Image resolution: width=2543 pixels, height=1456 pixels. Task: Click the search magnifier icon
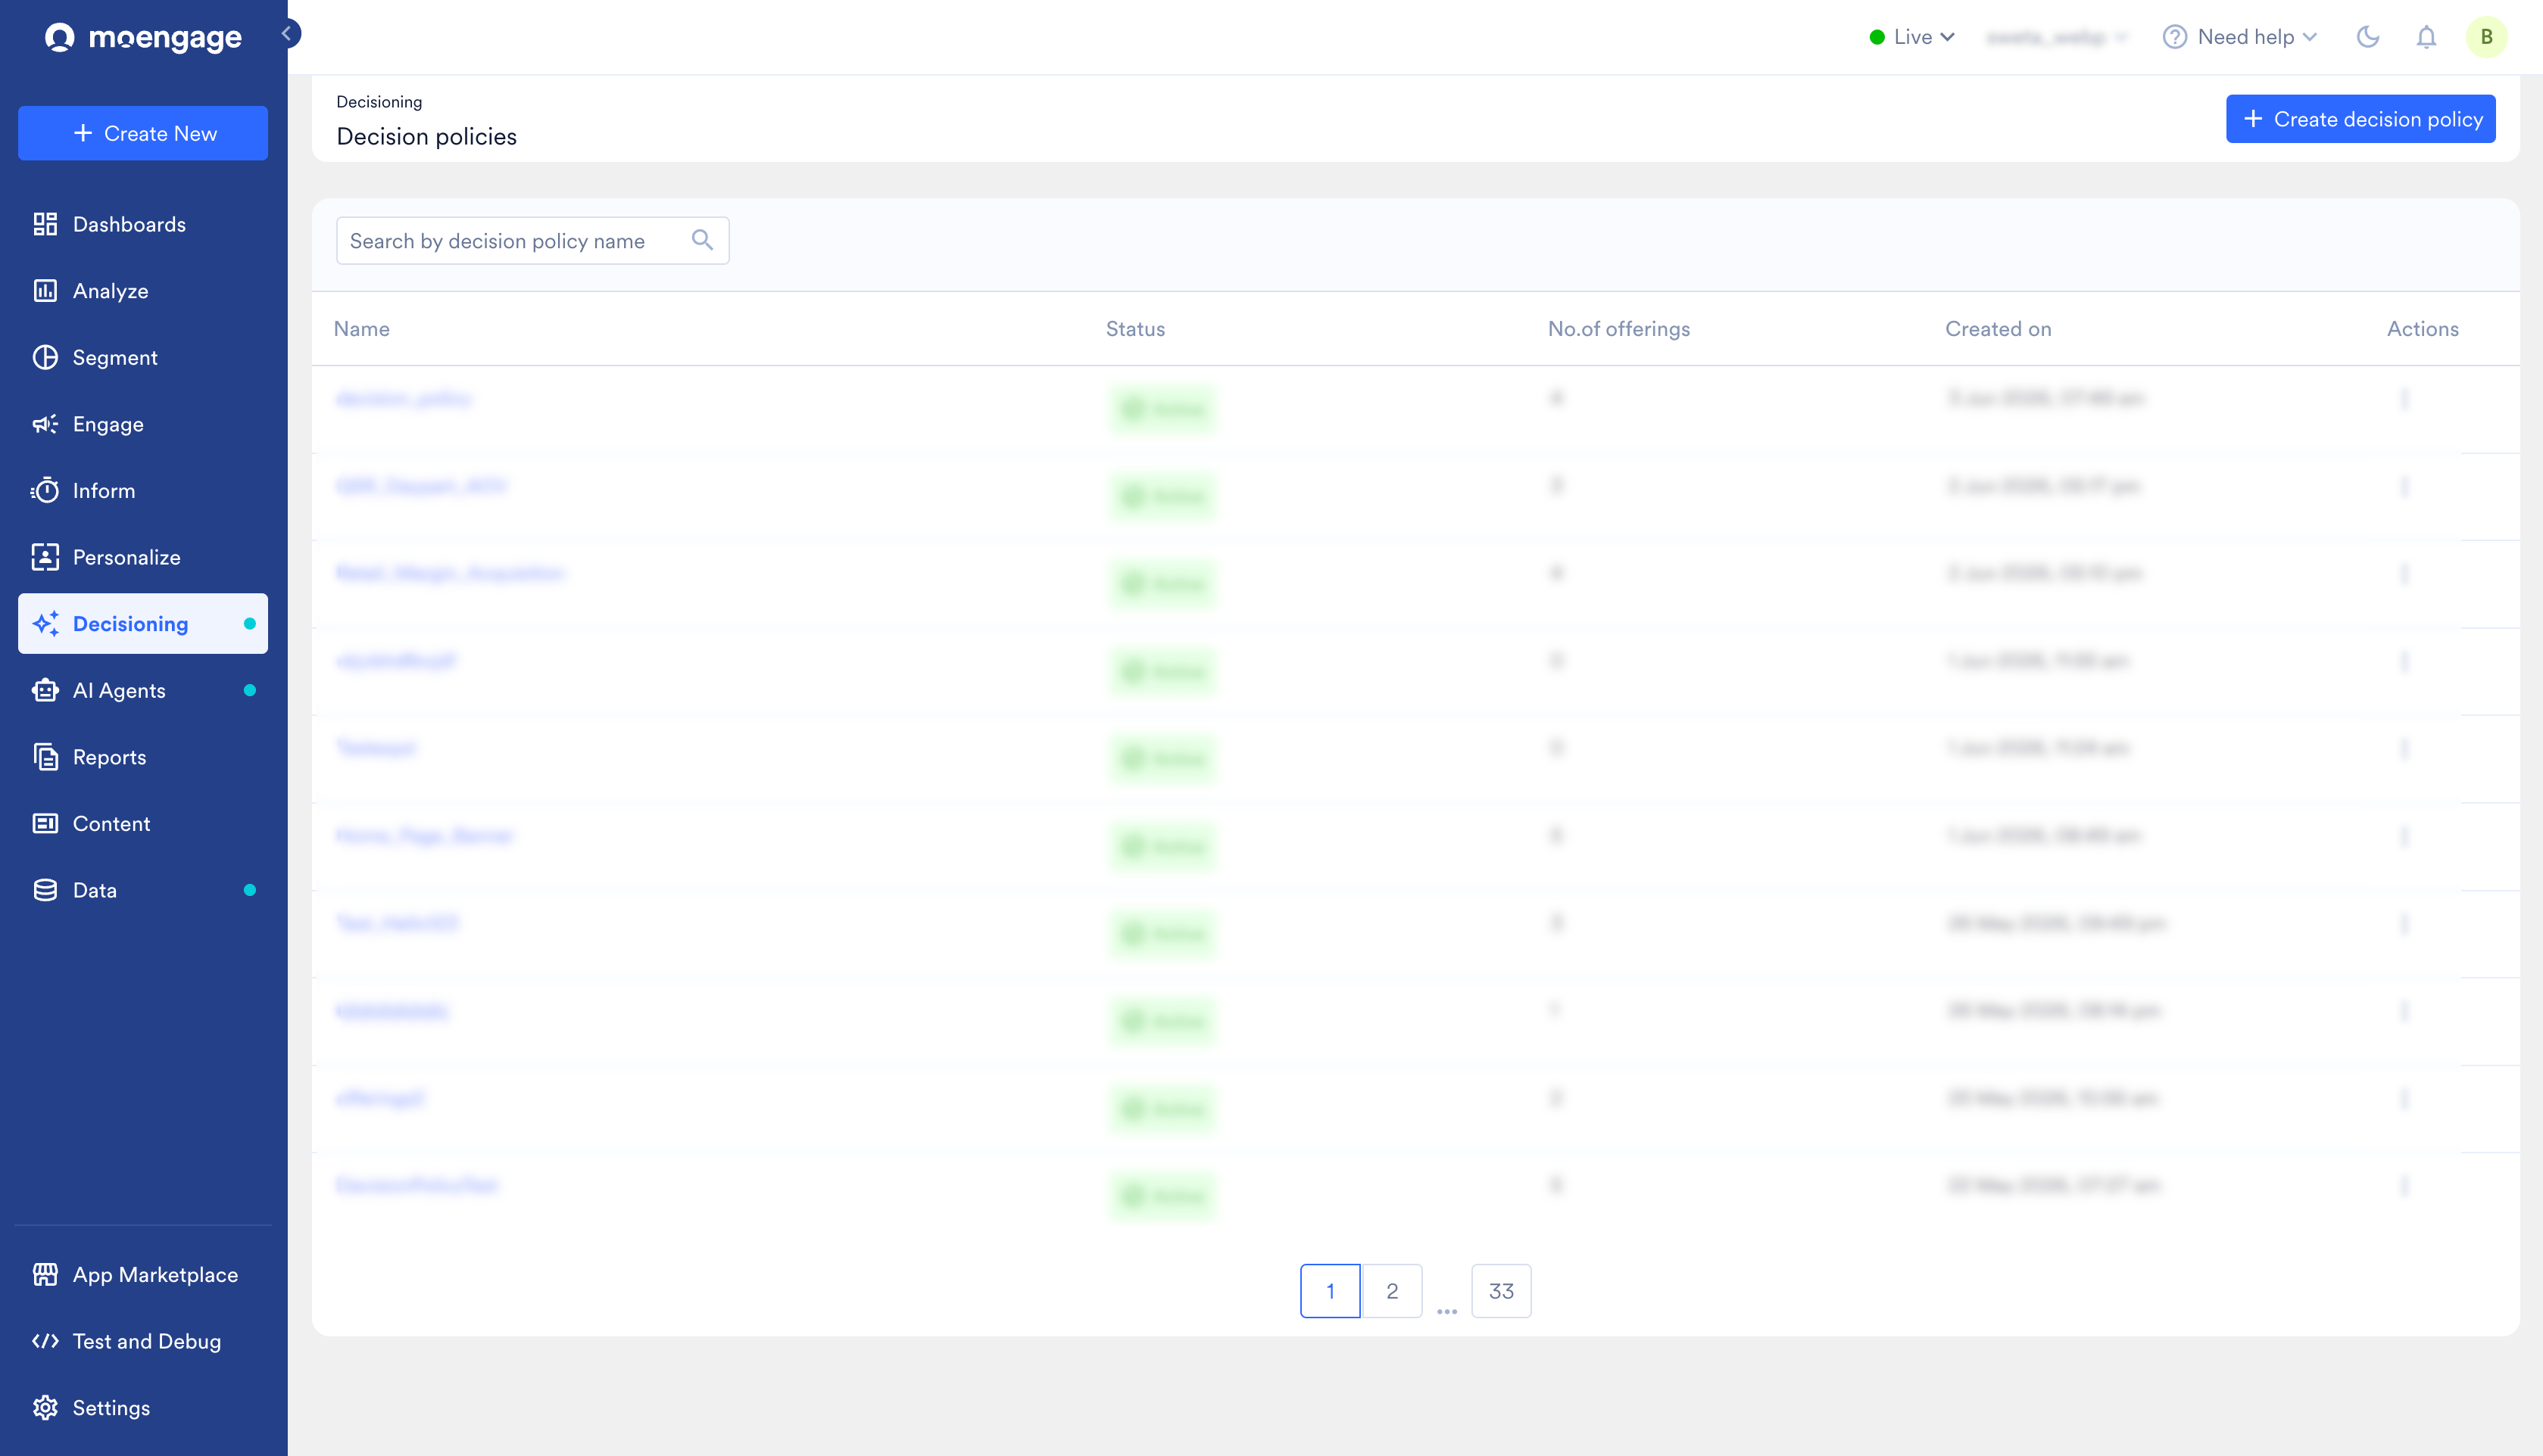(x=702, y=240)
